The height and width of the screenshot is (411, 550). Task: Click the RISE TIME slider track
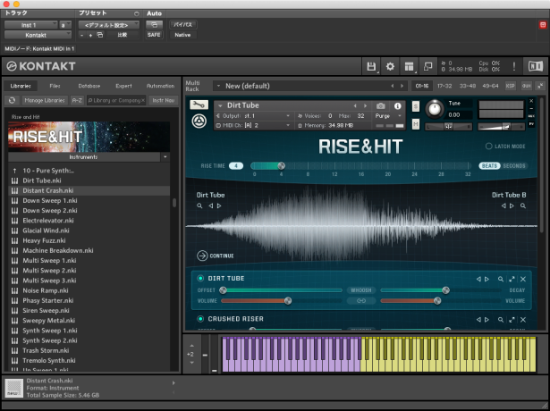tap(358, 165)
